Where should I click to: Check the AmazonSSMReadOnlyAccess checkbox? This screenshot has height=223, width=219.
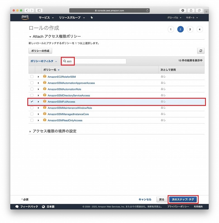[x=32, y=120]
